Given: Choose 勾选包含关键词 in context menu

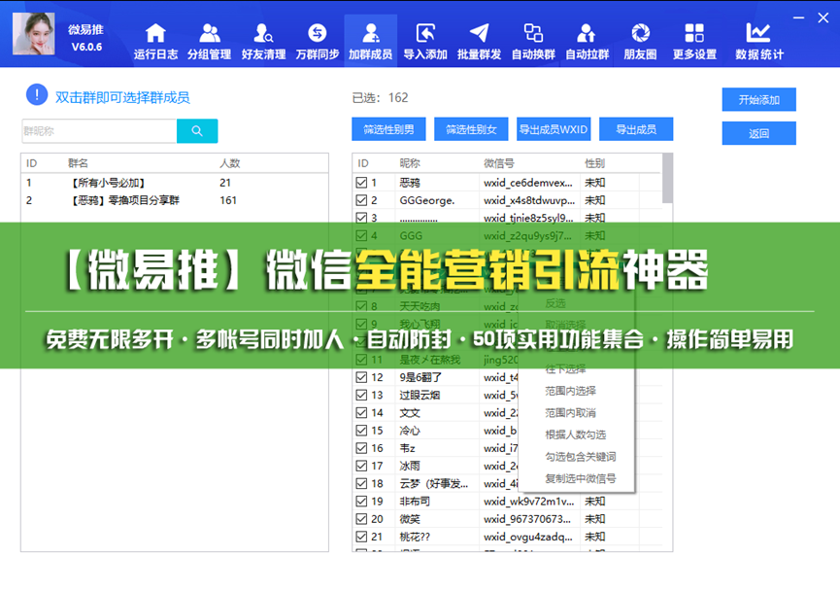Looking at the screenshot, I should tap(581, 457).
